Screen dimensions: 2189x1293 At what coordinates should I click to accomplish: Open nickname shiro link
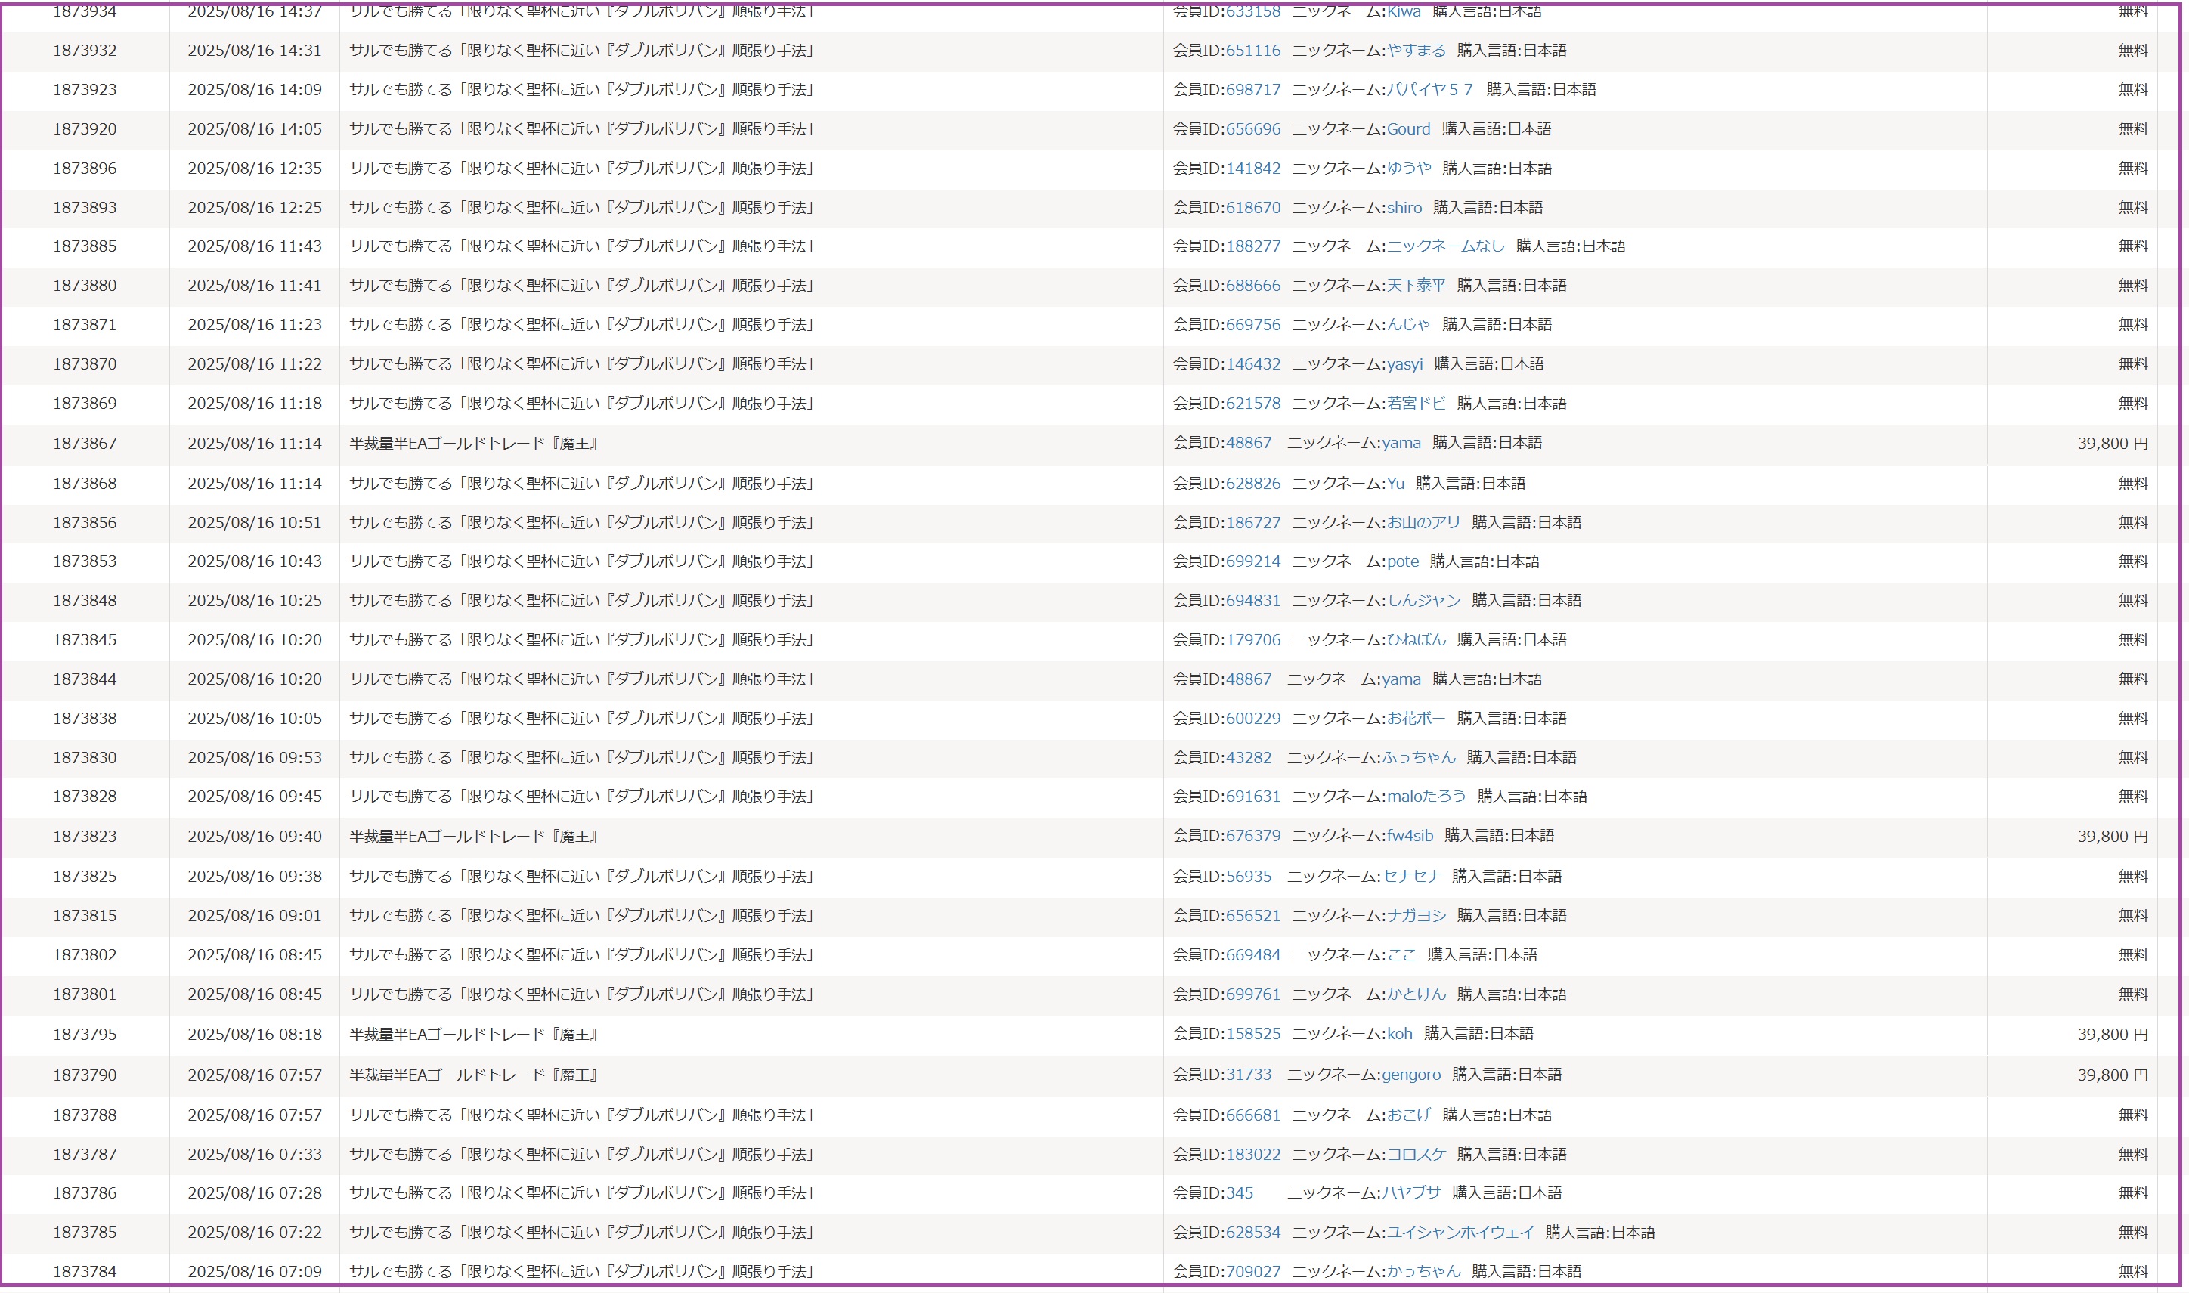pyautogui.click(x=1404, y=207)
